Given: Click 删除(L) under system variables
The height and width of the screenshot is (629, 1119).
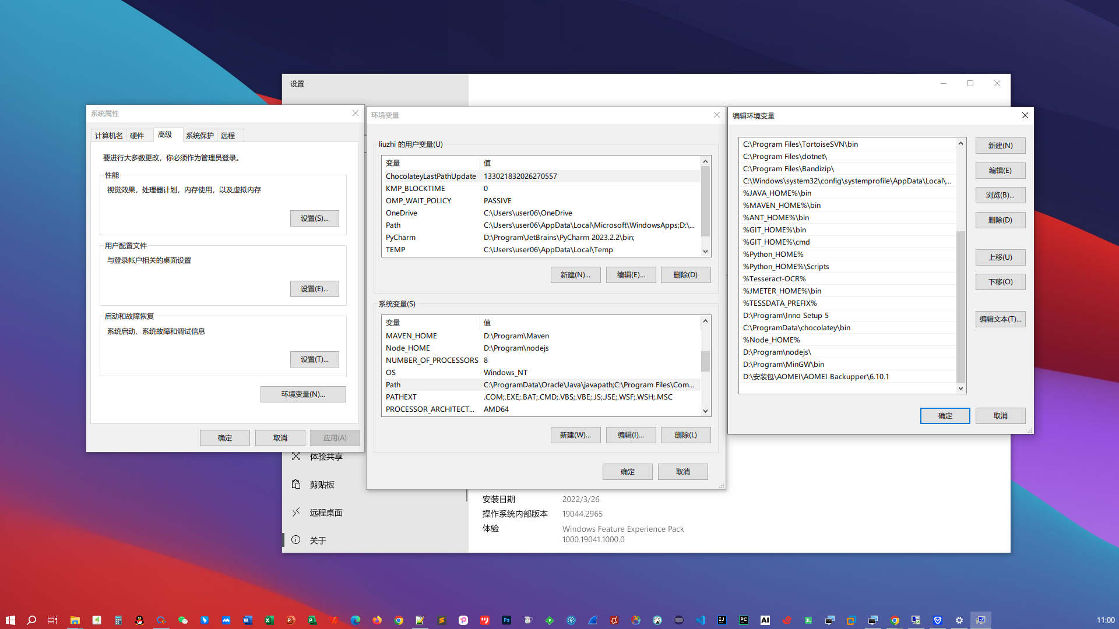Looking at the screenshot, I should [x=685, y=435].
